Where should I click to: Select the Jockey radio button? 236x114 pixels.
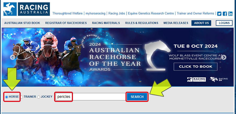tap(39, 97)
